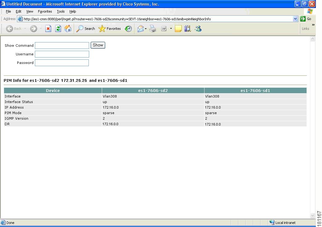Click the scrollbar down arrow
322x227 pixels.
[313, 215]
